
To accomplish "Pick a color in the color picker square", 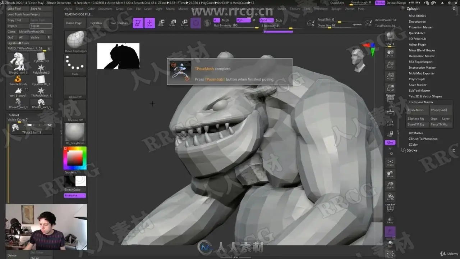I will tap(75, 158).
